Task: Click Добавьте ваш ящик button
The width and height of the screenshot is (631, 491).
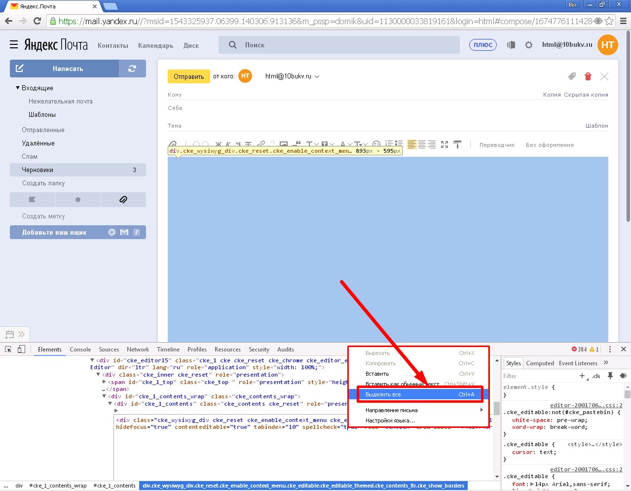Action: pyautogui.click(x=78, y=232)
